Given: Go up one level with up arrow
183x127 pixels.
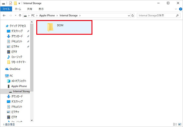Looking at the screenshot, I should pyautogui.click(x=20, y=16).
